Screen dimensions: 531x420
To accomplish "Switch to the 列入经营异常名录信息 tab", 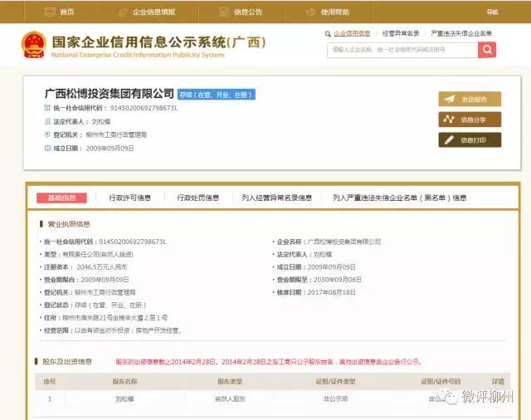I will click(276, 198).
